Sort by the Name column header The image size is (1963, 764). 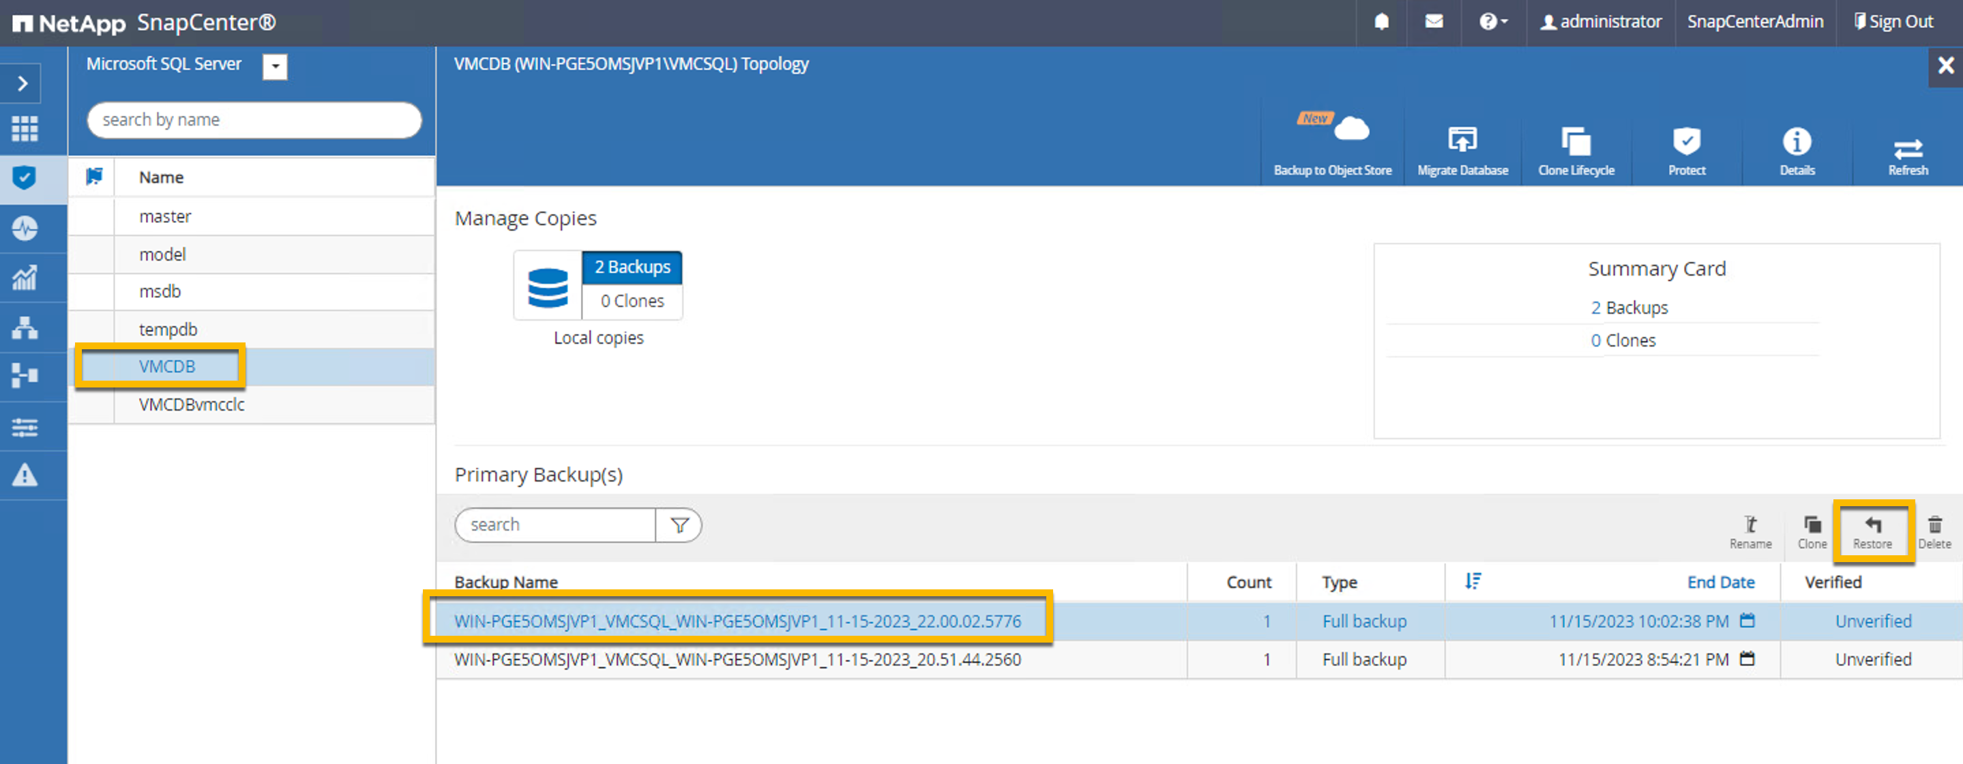coord(161,177)
